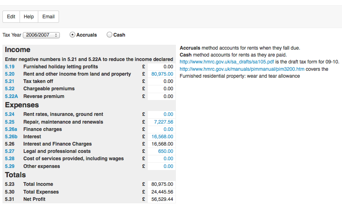342x209 pixels.
Task: Click the 5.27 reference link
Action: pyautogui.click(x=10, y=151)
